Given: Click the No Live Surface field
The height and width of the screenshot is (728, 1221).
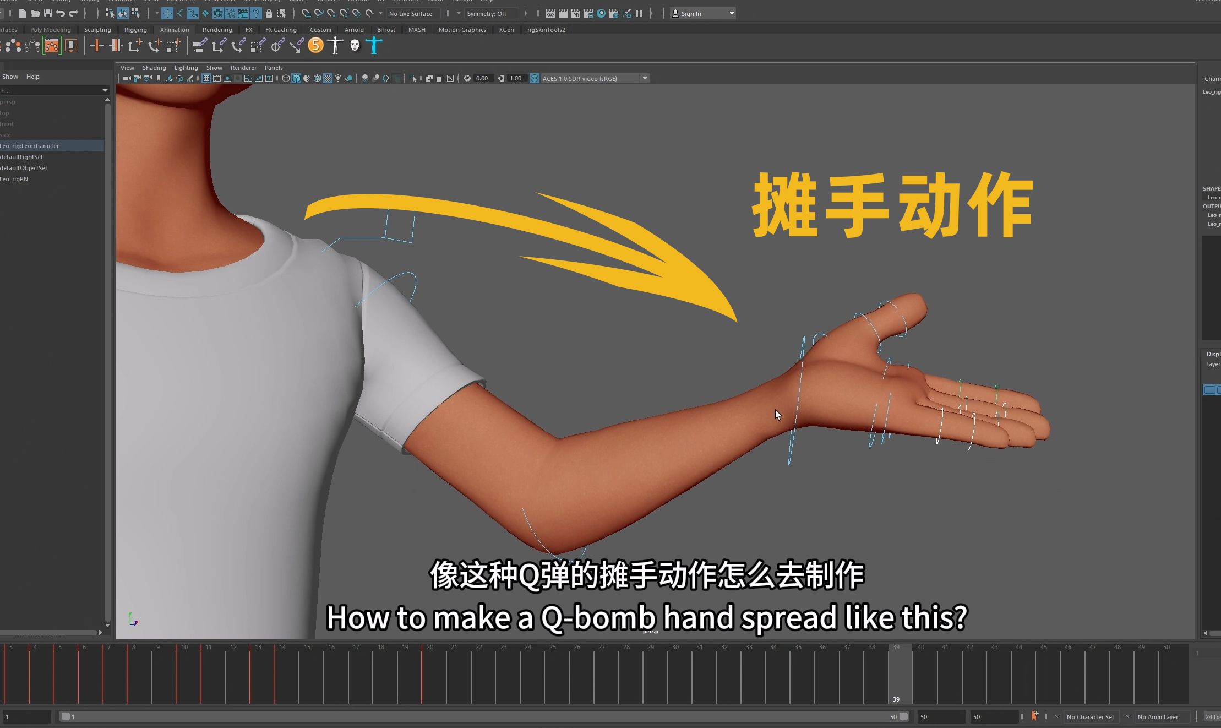Looking at the screenshot, I should pos(411,13).
